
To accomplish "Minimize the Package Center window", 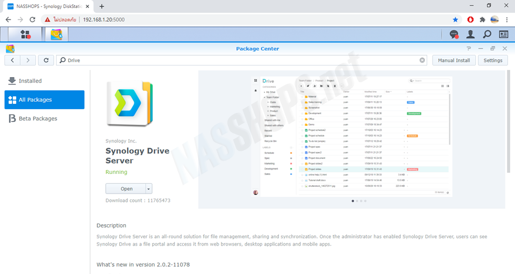I will [480, 49].
